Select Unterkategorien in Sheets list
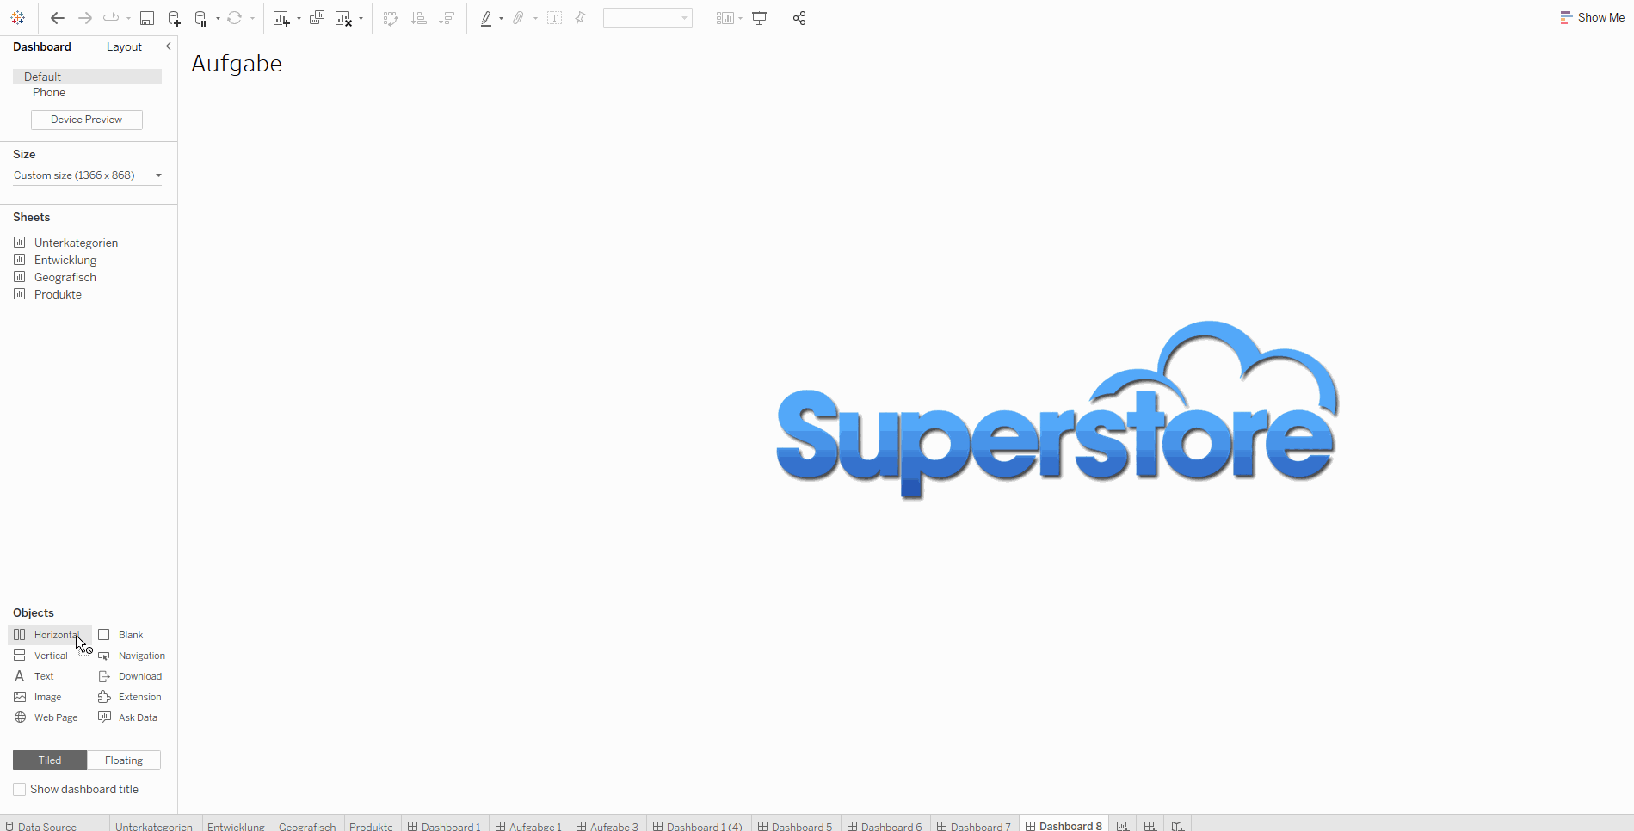 pyautogui.click(x=76, y=243)
